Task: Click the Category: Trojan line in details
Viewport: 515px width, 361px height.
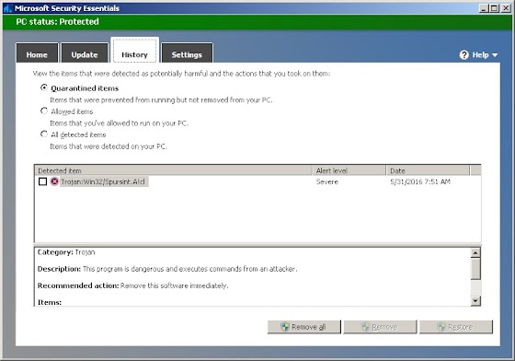Action: 66,252
